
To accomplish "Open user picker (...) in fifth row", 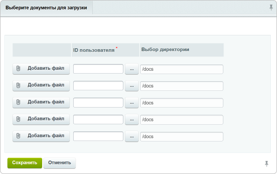I will pos(132,136).
